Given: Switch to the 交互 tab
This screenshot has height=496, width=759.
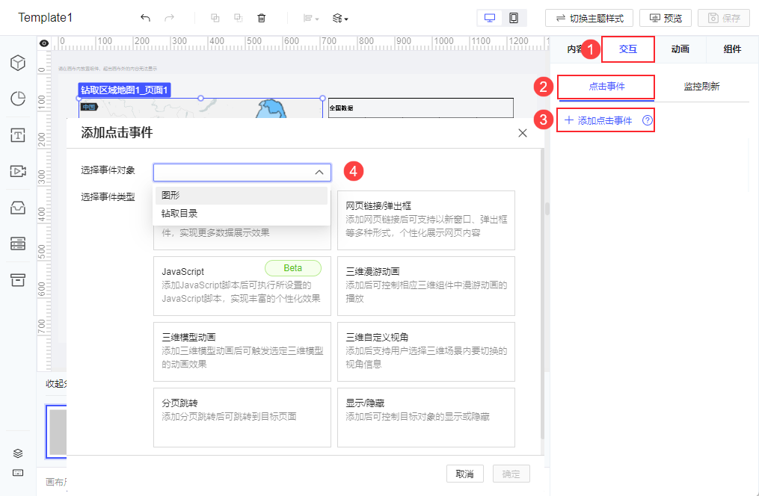Looking at the screenshot, I should [628, 49].
